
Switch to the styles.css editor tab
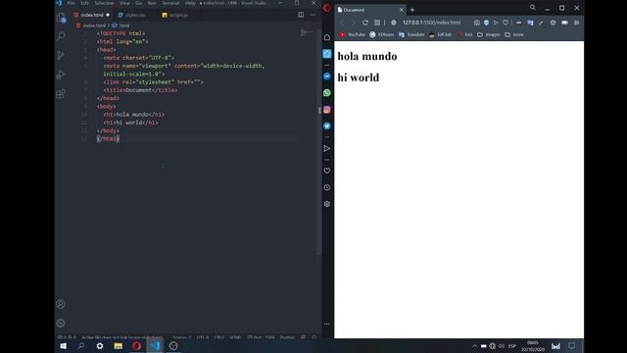[x=135, y=15]
